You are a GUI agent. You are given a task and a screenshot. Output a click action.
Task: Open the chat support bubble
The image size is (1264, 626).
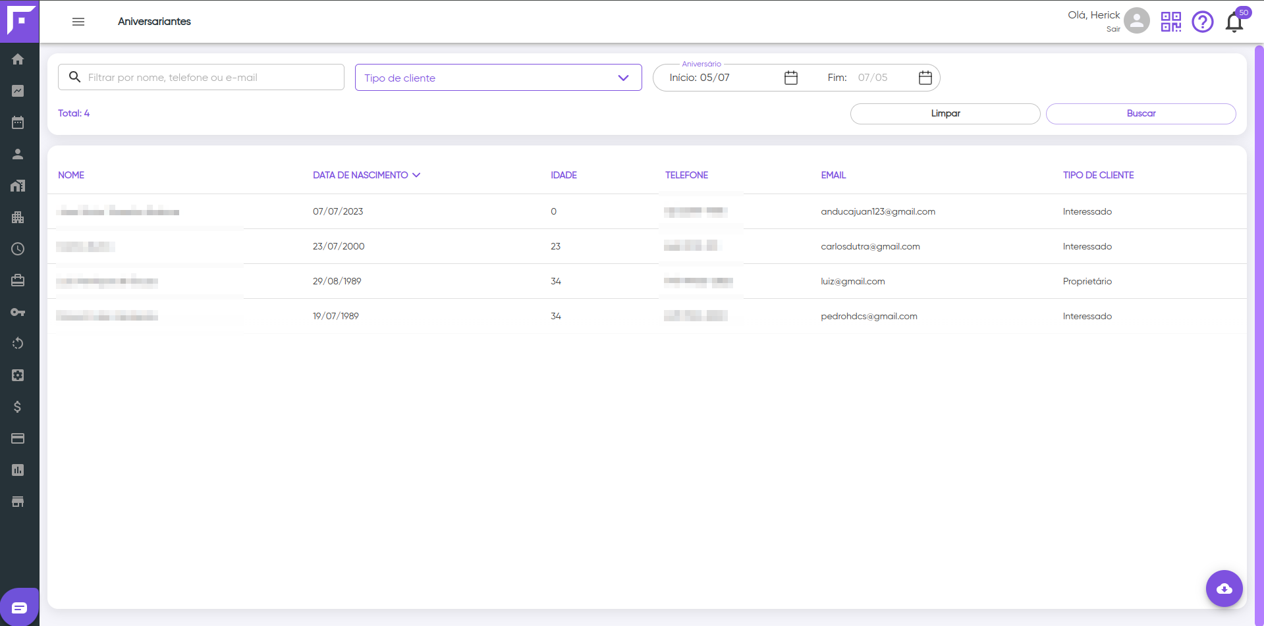[19, 607]
